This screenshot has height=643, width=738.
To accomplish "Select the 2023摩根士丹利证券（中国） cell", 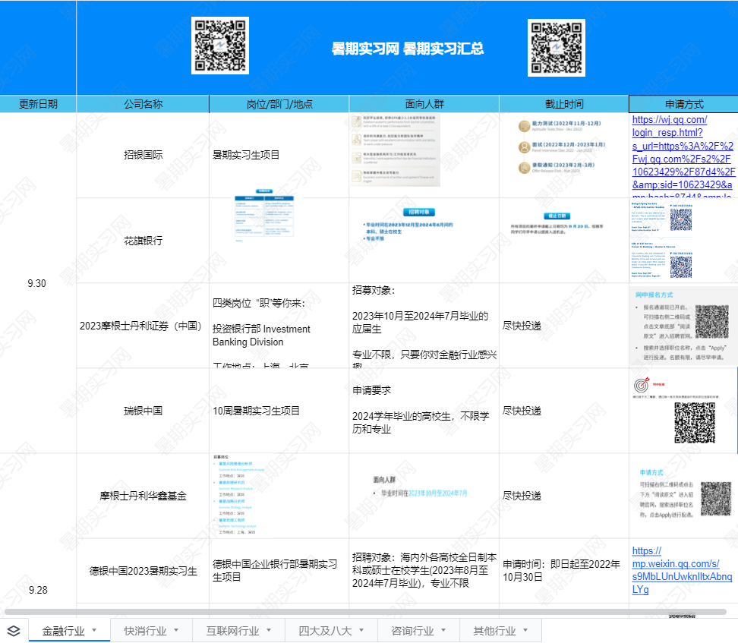I will pyautogui.click(x=143, y=326).
